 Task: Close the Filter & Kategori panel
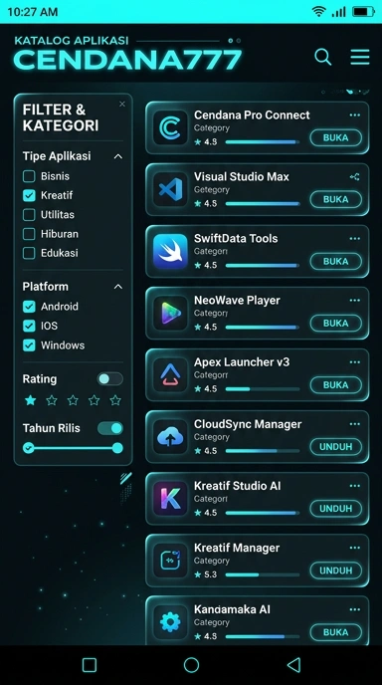coord(122,104)
